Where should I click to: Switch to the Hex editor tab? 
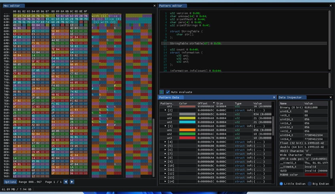[13, 6]
